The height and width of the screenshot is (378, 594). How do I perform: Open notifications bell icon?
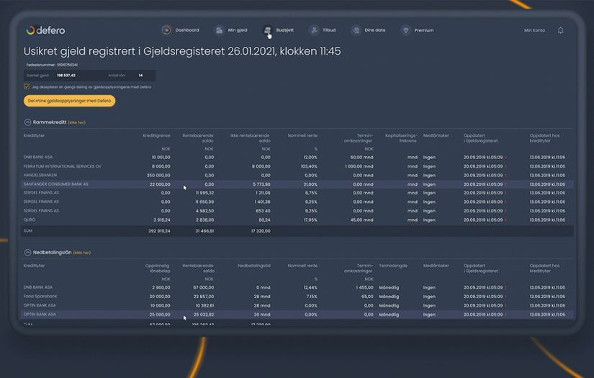point(560,30)
